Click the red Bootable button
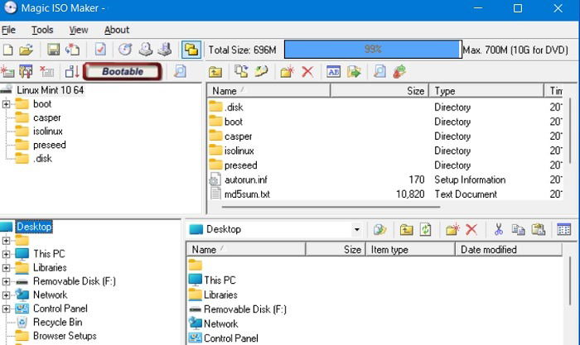Screen dimensions: 580x345 coord(123,71)
